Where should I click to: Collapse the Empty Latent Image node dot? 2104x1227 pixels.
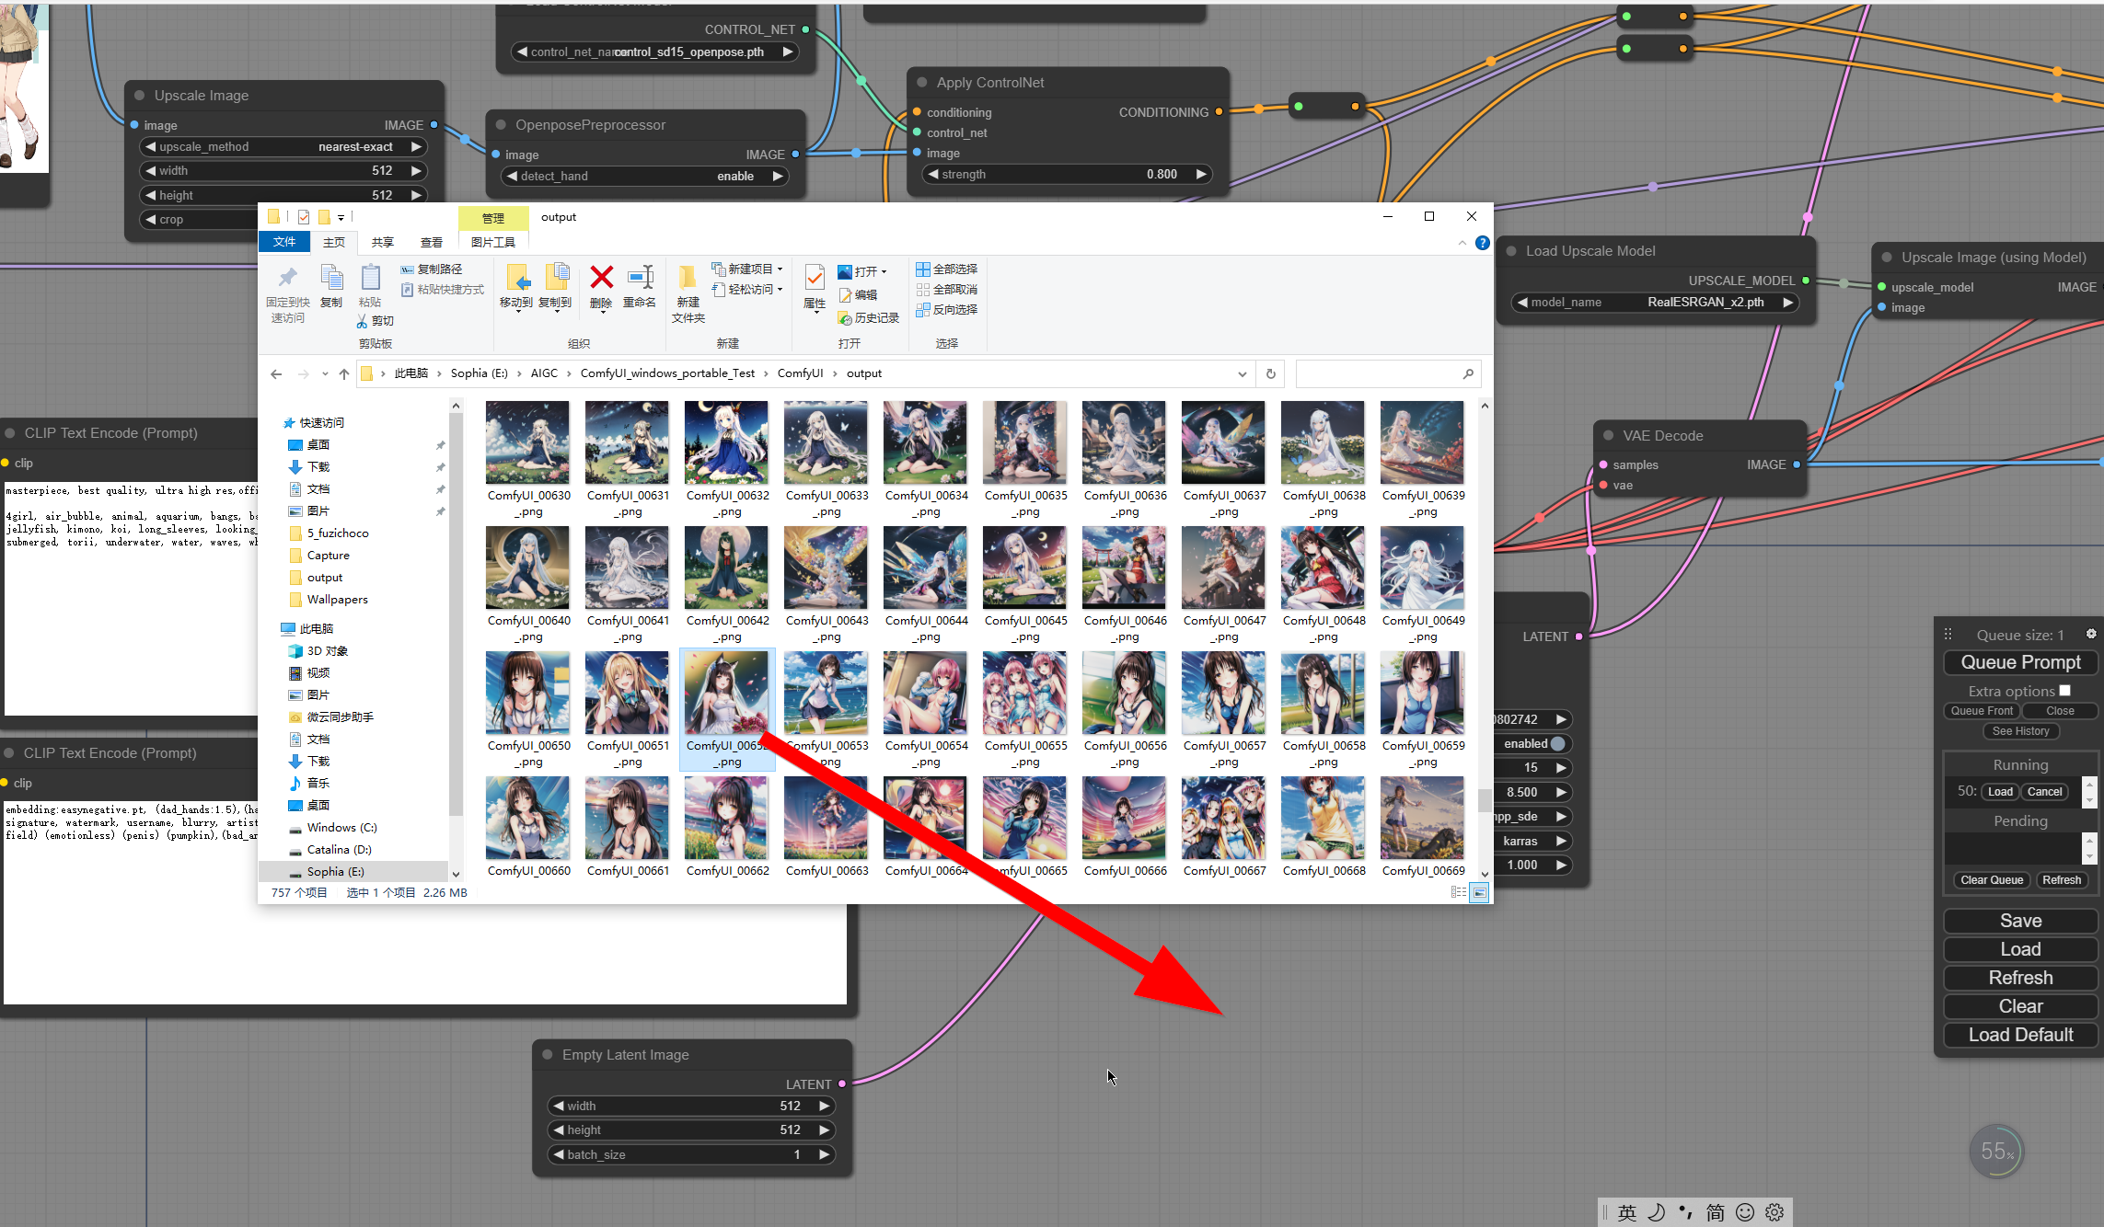click(548, 1055)
